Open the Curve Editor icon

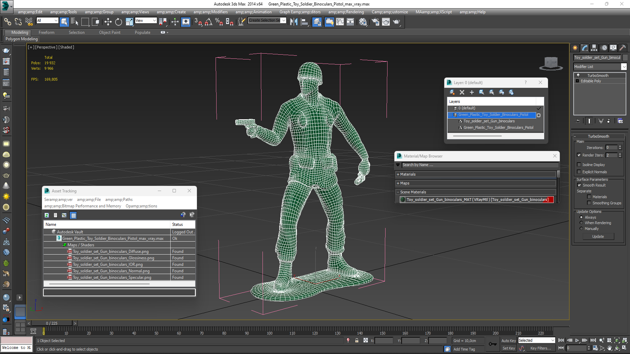340,22
